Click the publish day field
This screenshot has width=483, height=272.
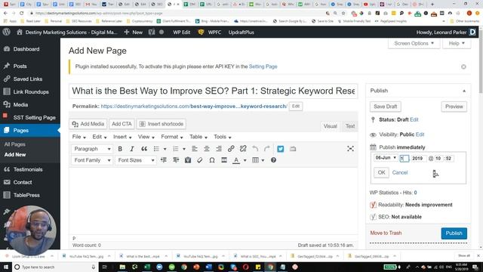(x=405, y=158)
